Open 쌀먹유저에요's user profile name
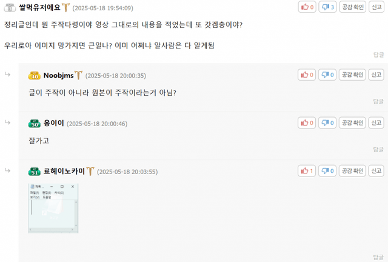This screenshot has width=388, height=262. tap(39, 7)
